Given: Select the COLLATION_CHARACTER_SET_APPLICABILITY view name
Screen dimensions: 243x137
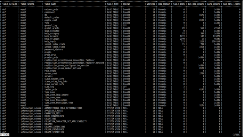Looking at the screenshot, I should pos(66,121).
